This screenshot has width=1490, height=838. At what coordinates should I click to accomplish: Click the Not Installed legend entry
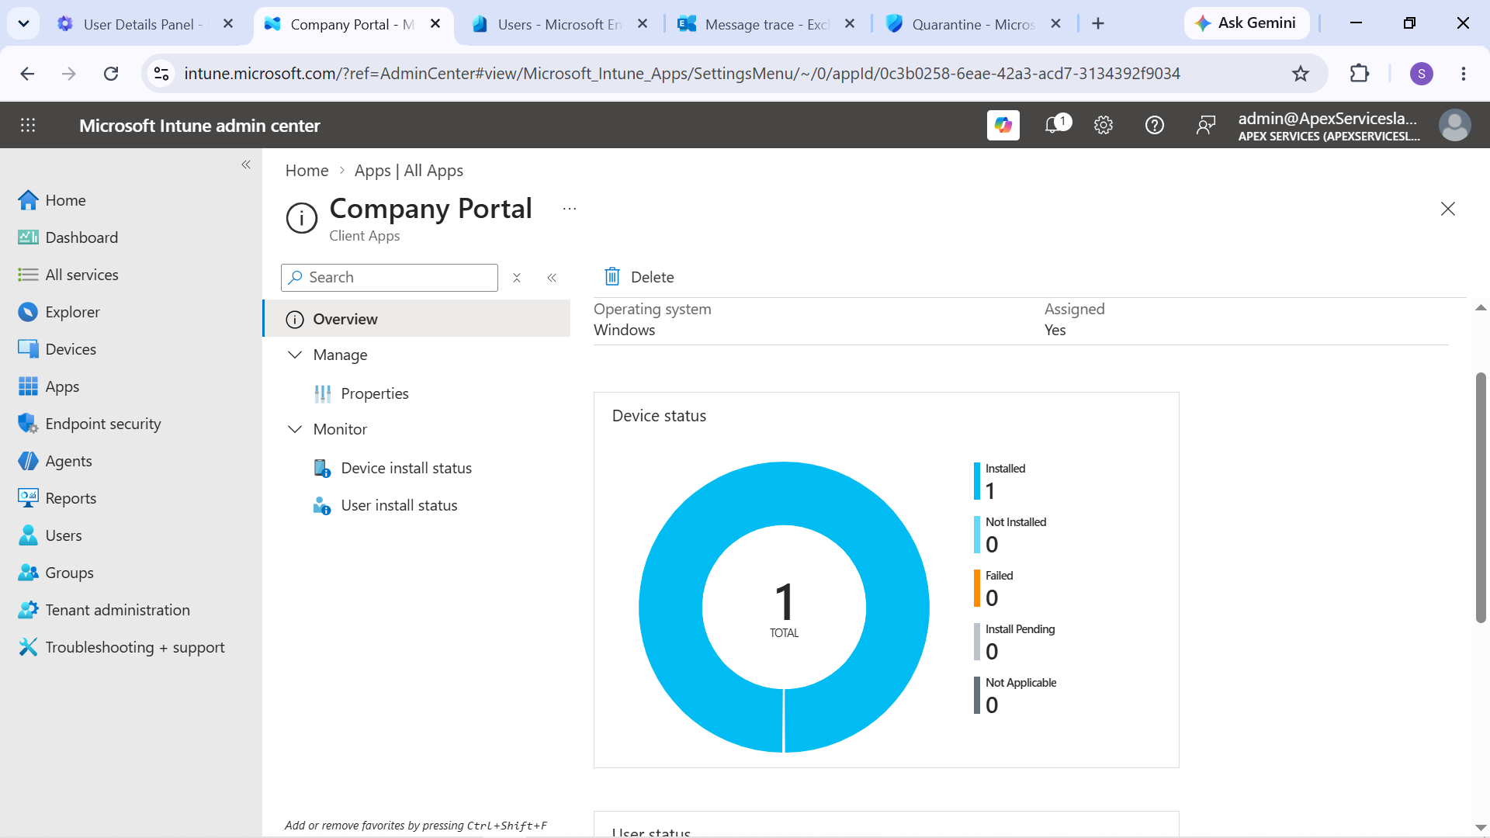coord(1010,535)
